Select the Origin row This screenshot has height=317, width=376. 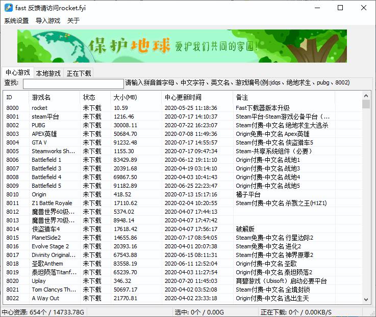(182, 194)
